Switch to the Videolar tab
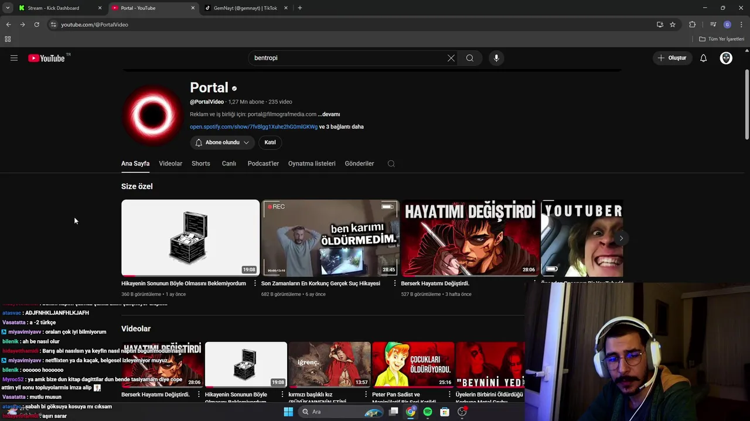Image resolution: width=750 pixels, height=421 pixels. pyautogui.click(x=171, y=164)
